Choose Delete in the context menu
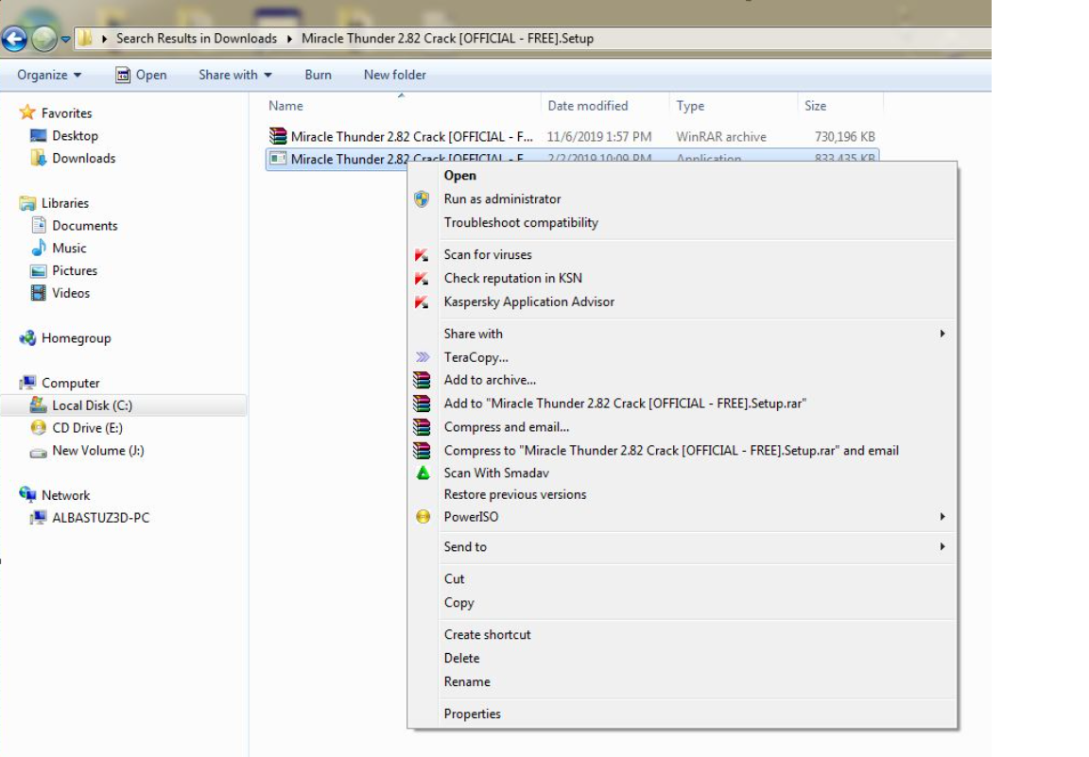 tap(461, 658)
